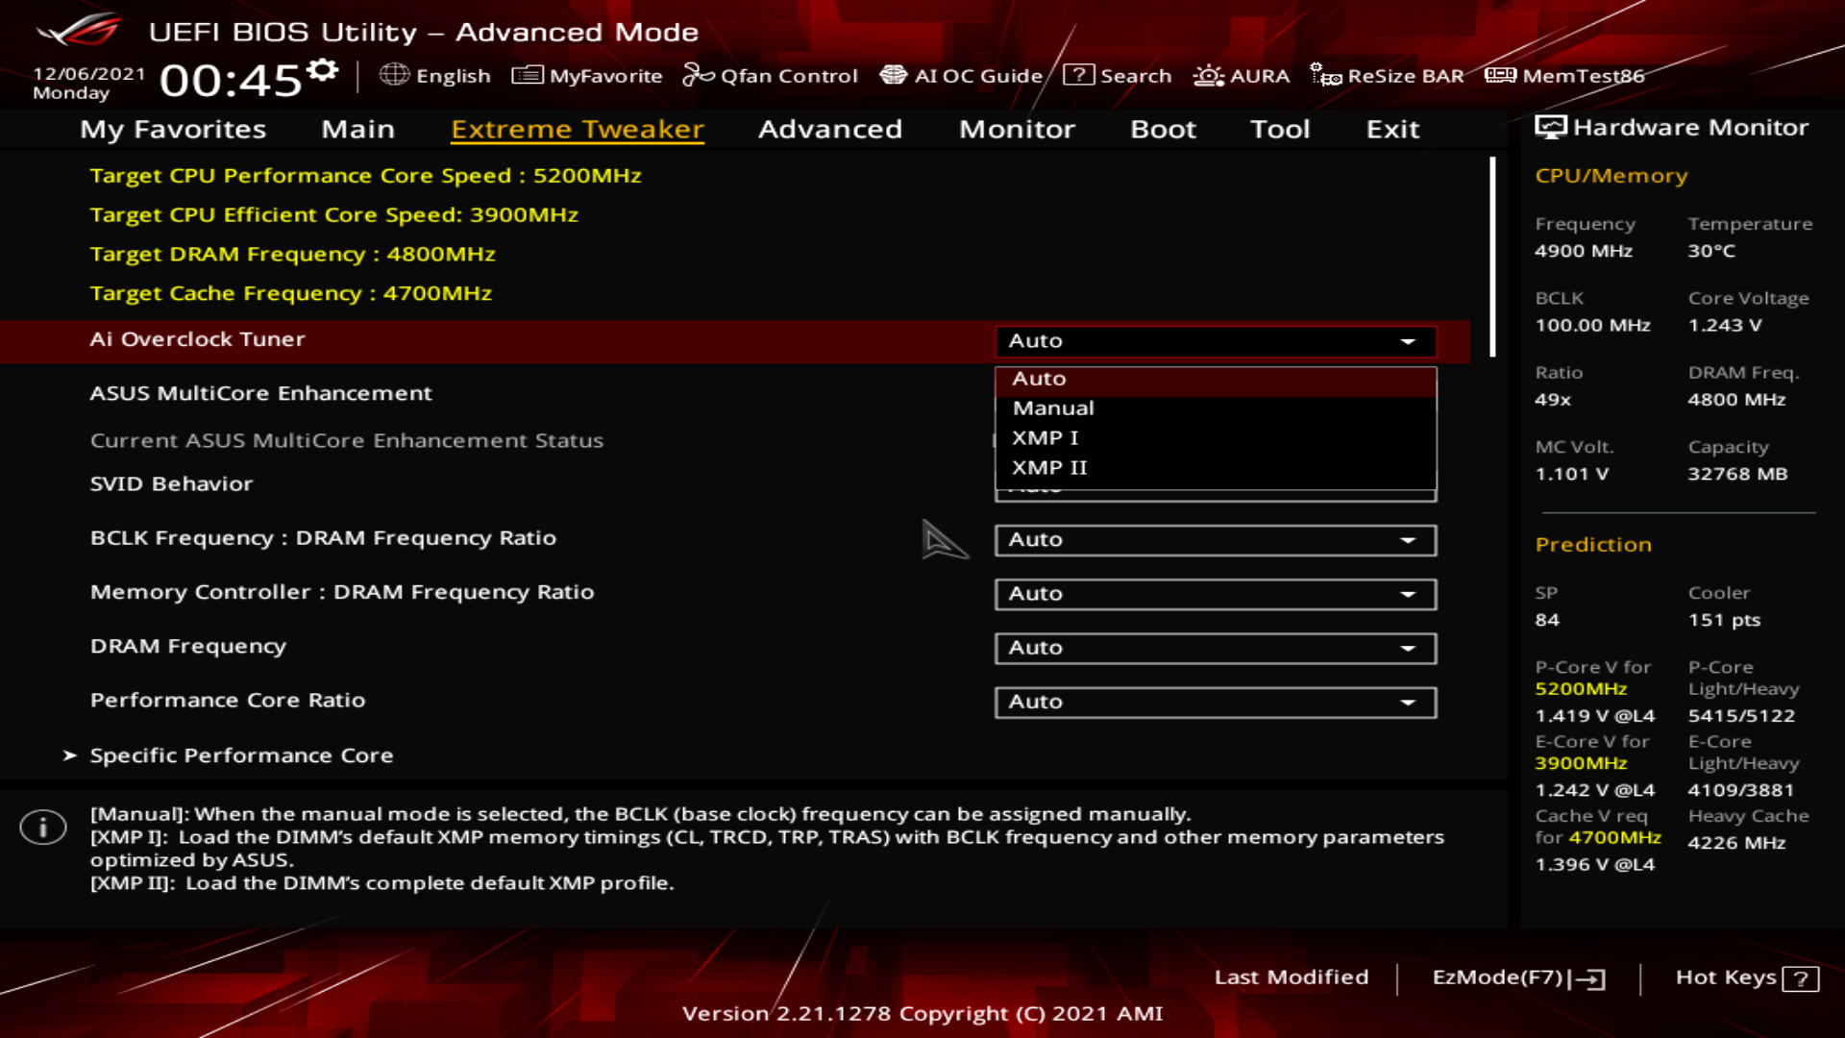Select XMP II profile option
1845x1038 pixels.
1049,468
